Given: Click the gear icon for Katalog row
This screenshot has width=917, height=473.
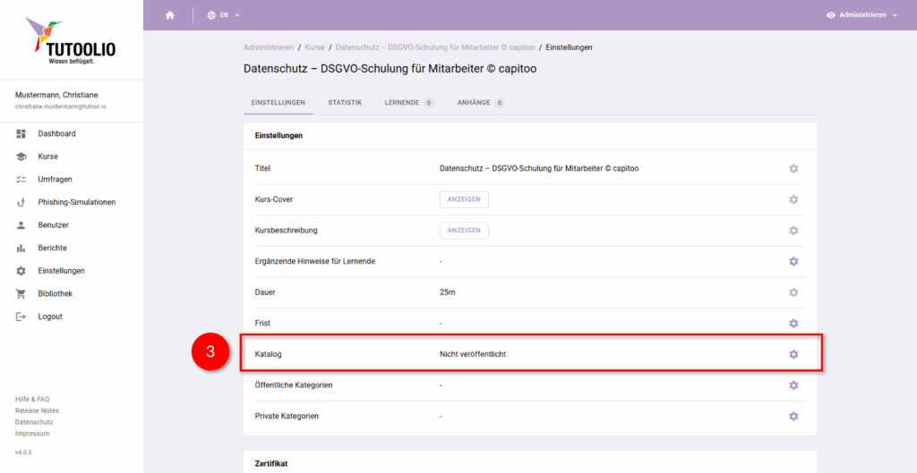Looking at the screenshot, I should click(x=793, y=354).
